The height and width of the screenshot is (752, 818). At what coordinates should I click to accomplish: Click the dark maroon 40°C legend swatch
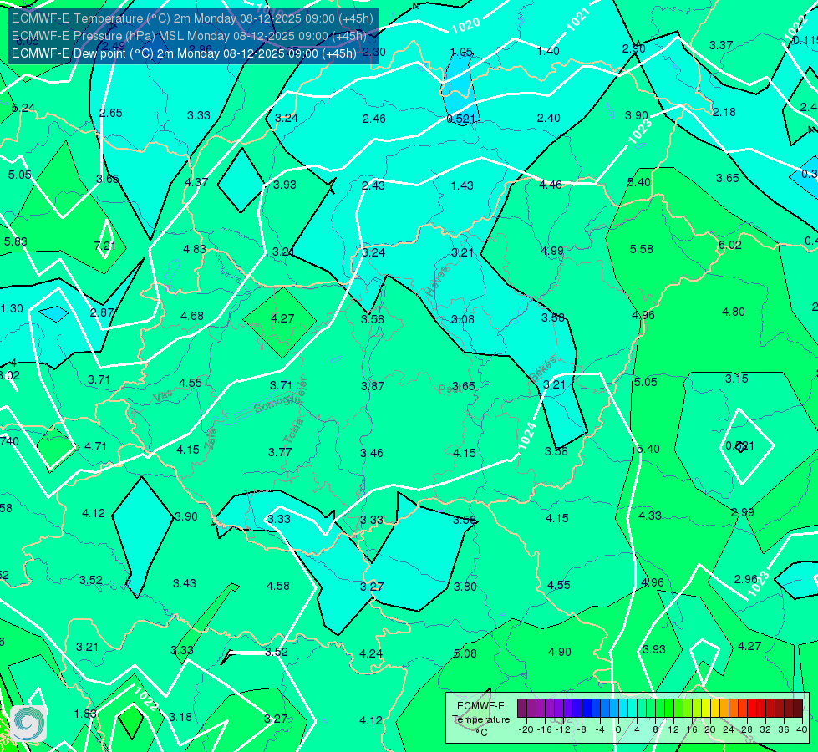pyautogui.click(x=798, y=709)
